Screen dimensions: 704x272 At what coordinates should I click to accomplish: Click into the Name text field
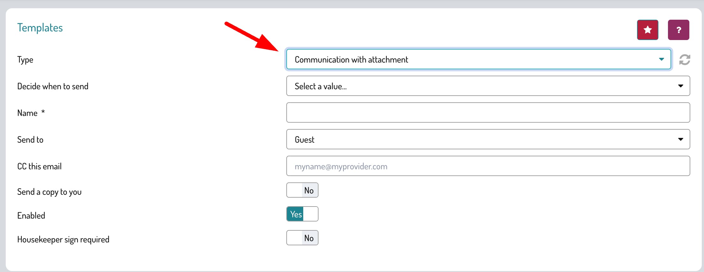click(488, 113)
